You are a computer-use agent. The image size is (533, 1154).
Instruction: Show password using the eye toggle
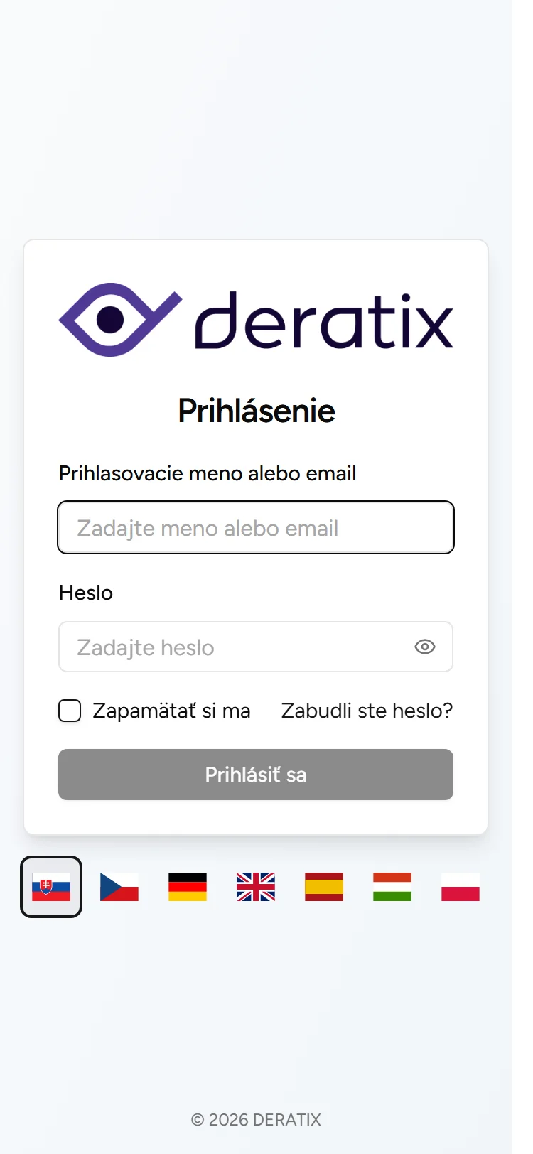click(x=424, y=647)
